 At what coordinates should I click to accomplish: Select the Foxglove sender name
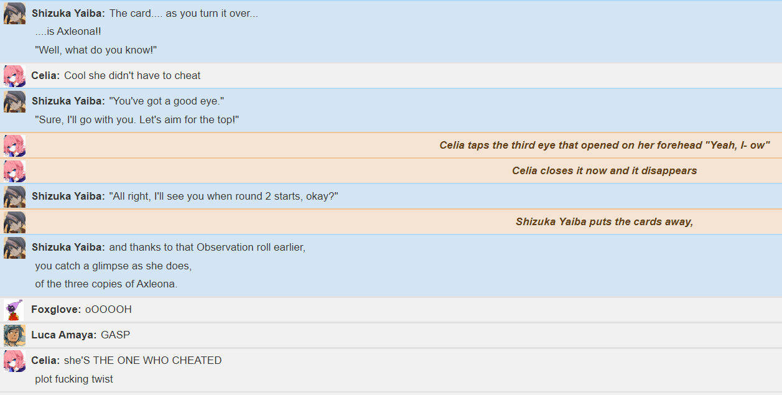[x=56, y=310]
